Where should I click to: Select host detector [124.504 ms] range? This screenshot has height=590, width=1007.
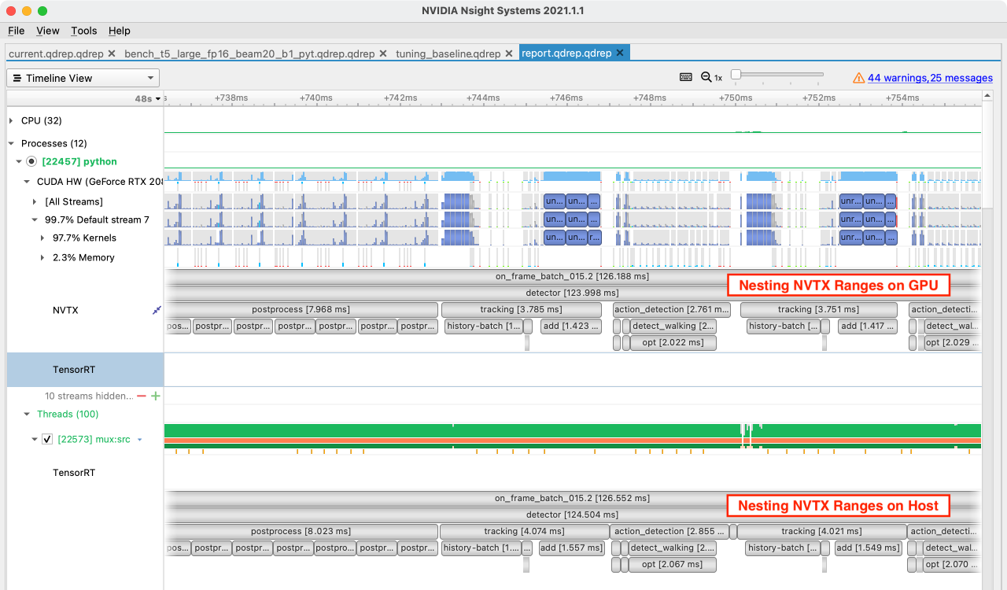click(572, 514)
